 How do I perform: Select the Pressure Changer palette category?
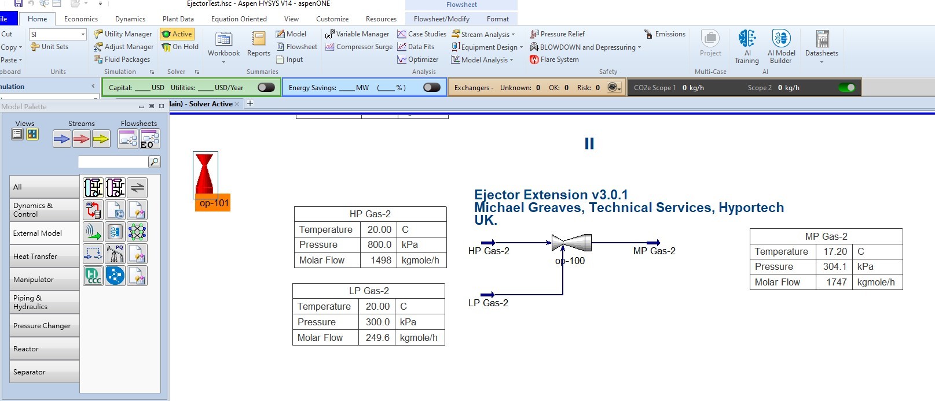coord(44,326)
